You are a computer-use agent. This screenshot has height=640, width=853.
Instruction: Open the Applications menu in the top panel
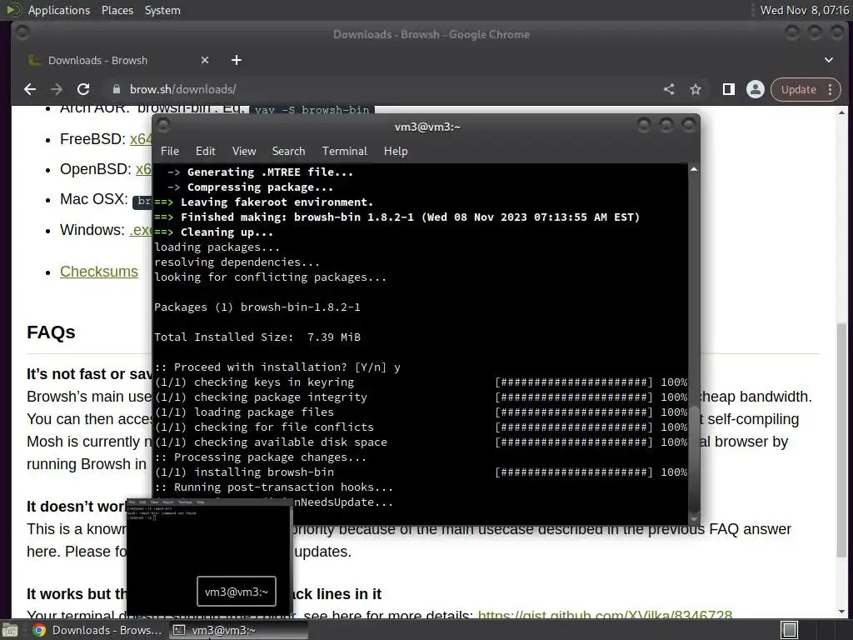point(59,10)
